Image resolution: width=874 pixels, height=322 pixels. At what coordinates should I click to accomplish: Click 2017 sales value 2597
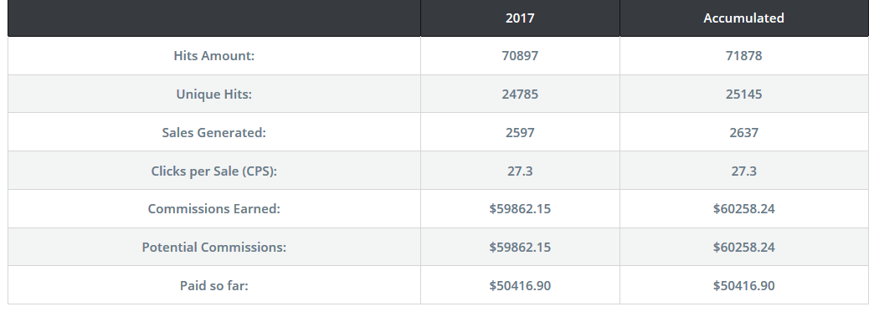(x=520, y=133)
